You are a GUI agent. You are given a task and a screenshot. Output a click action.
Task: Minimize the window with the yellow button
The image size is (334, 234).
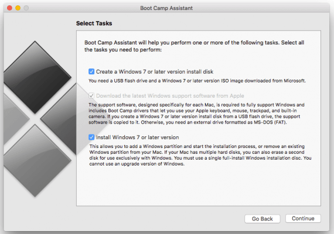pyautogui.click(x=18, y=8)
